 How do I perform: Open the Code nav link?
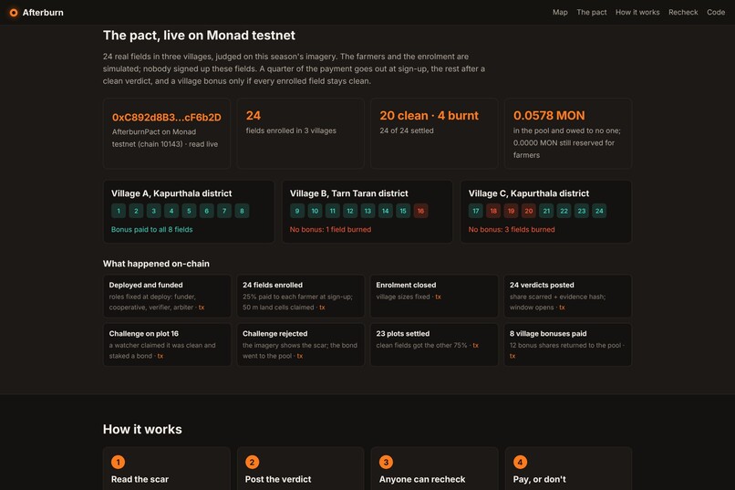(716, 12)
